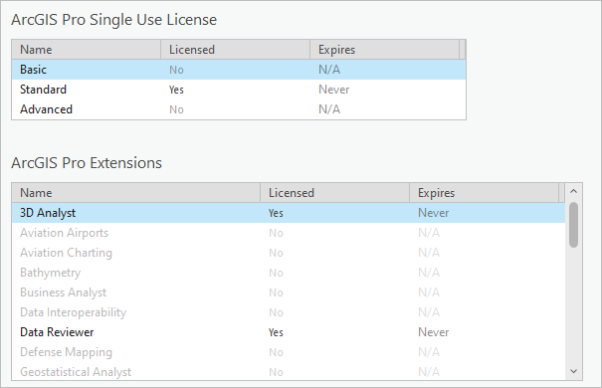Viewport: 602px width, 388px height.
Task: Select the Aviation Airports extension row
Action: [289, 233]
